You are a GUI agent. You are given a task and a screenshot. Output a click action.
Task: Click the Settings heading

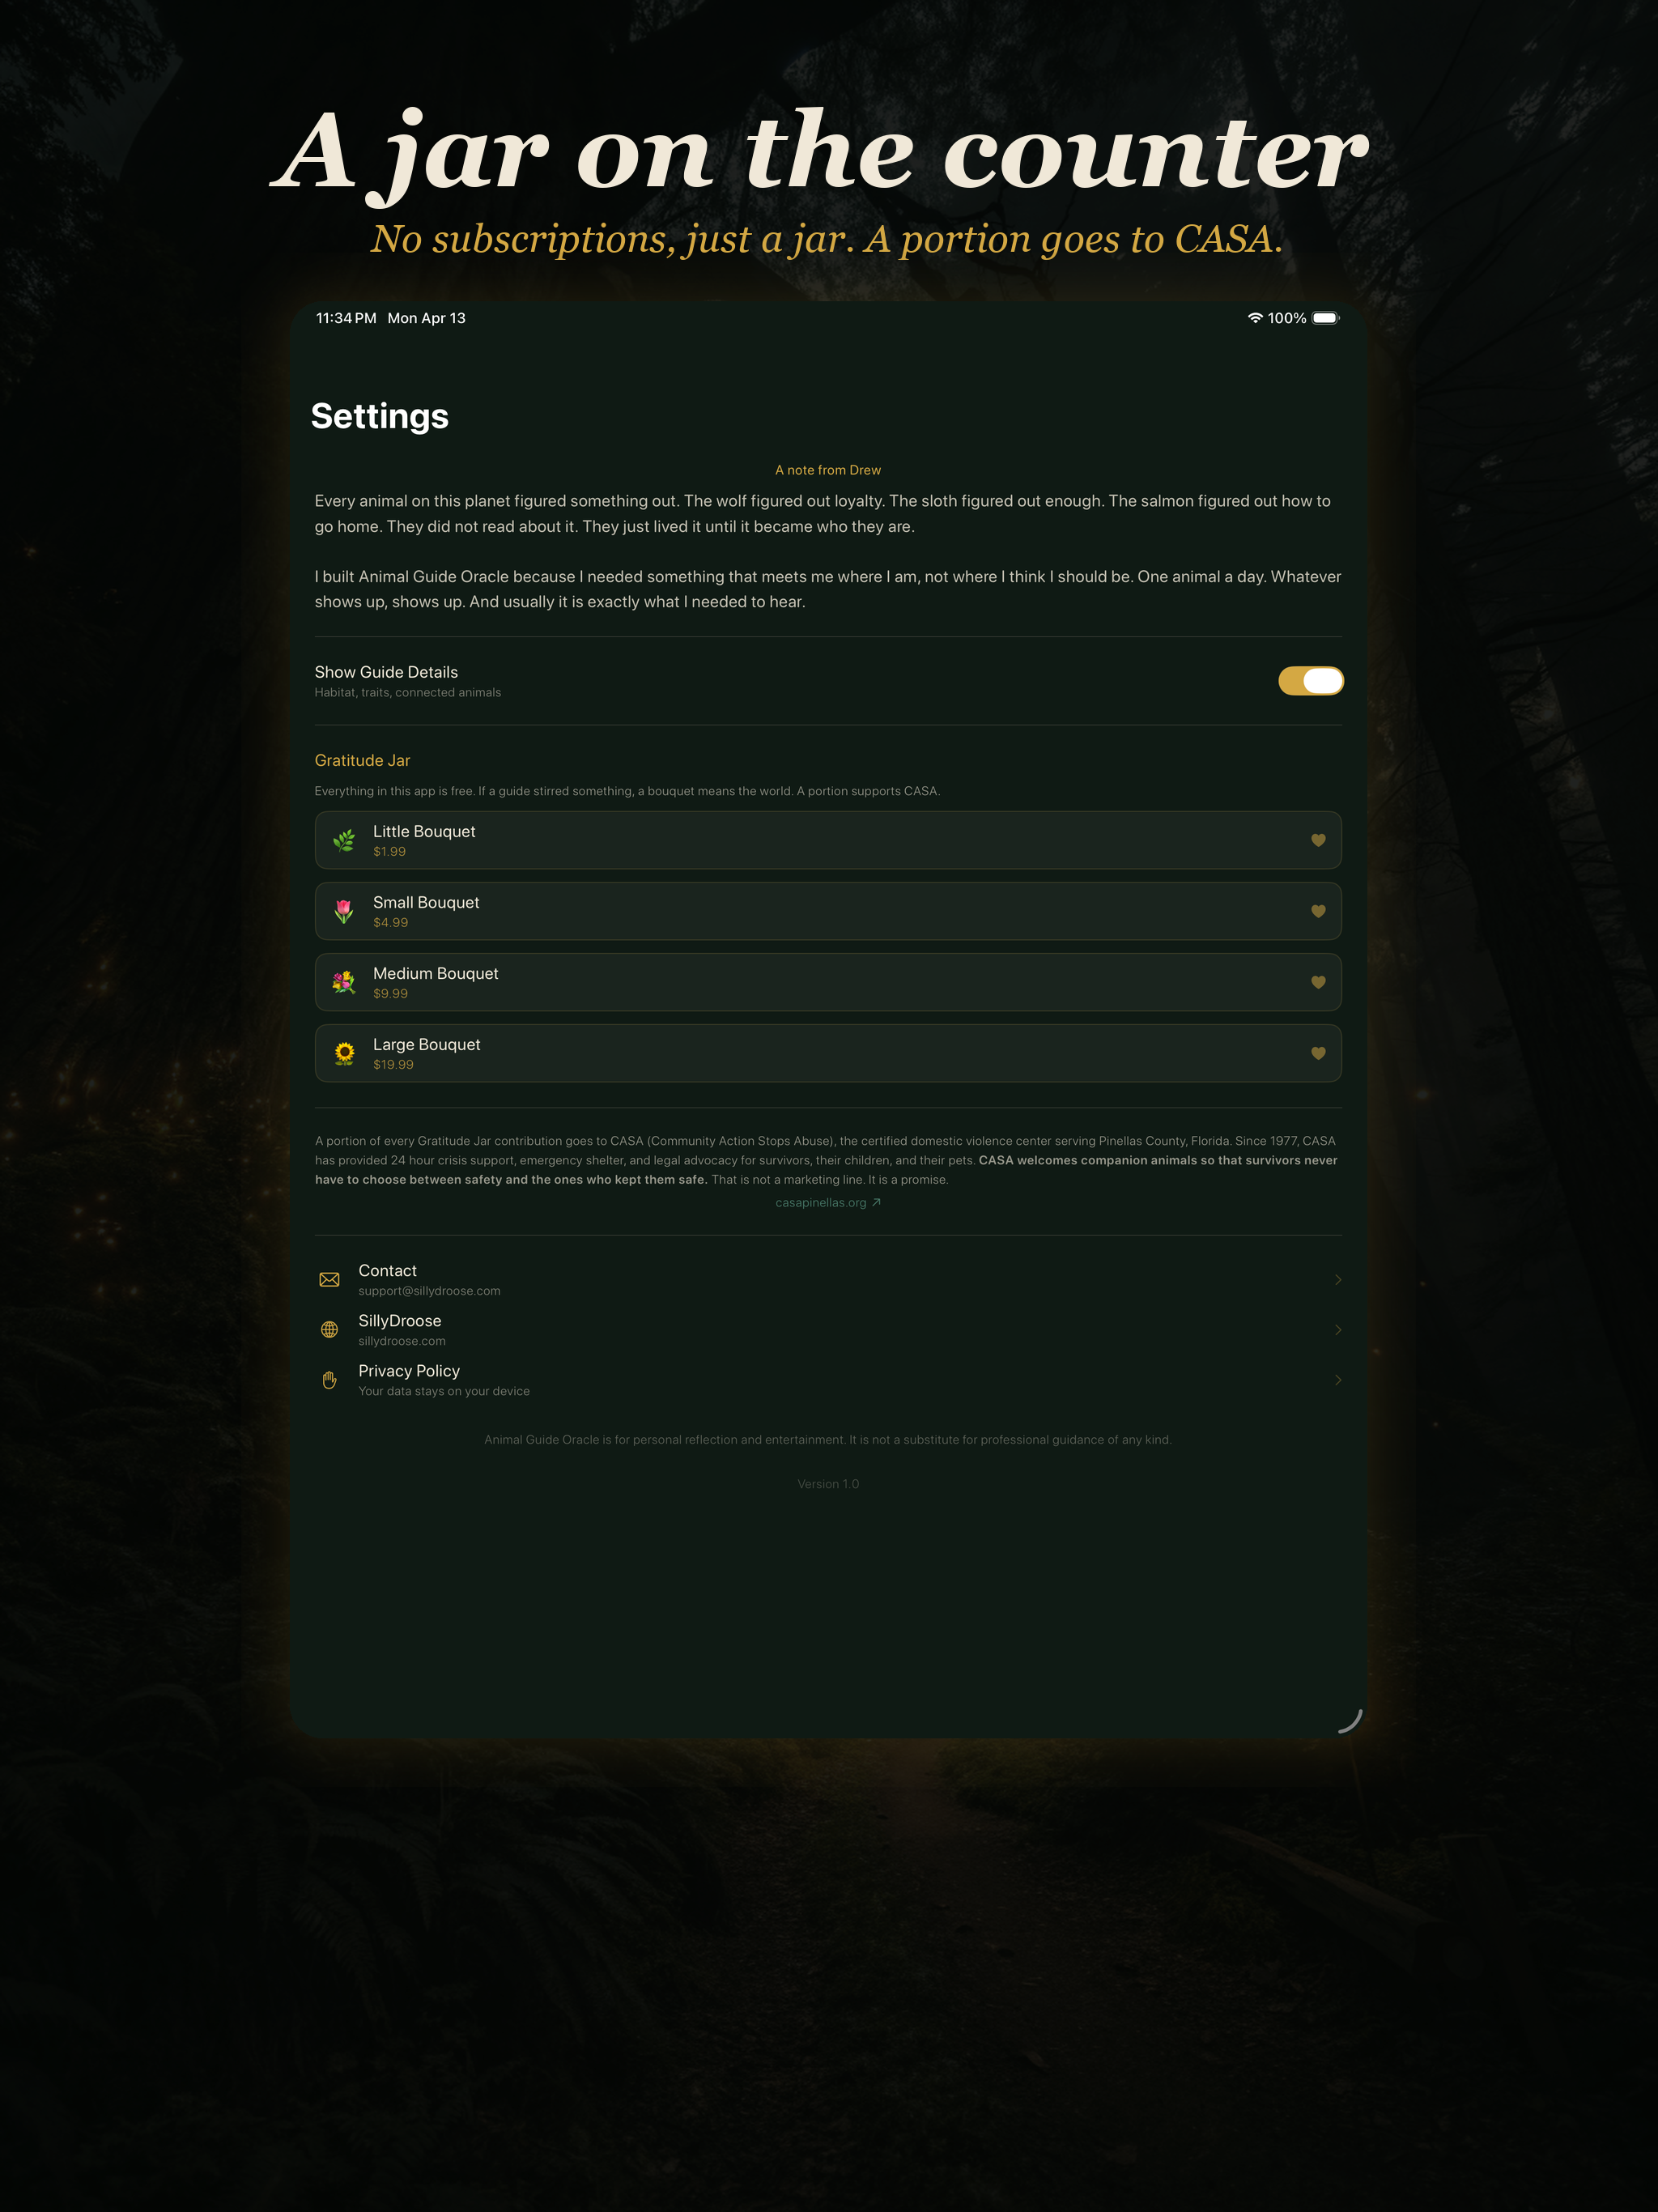pyautogui.click(x=380, y=416)
